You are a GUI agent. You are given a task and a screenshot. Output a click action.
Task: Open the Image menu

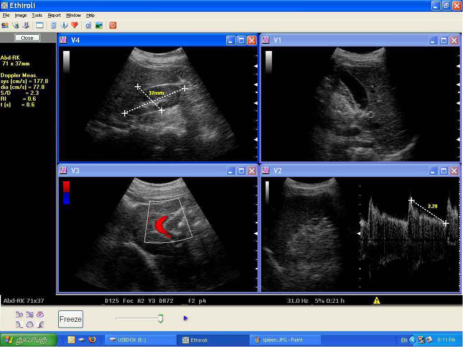[x=21, y=15]
